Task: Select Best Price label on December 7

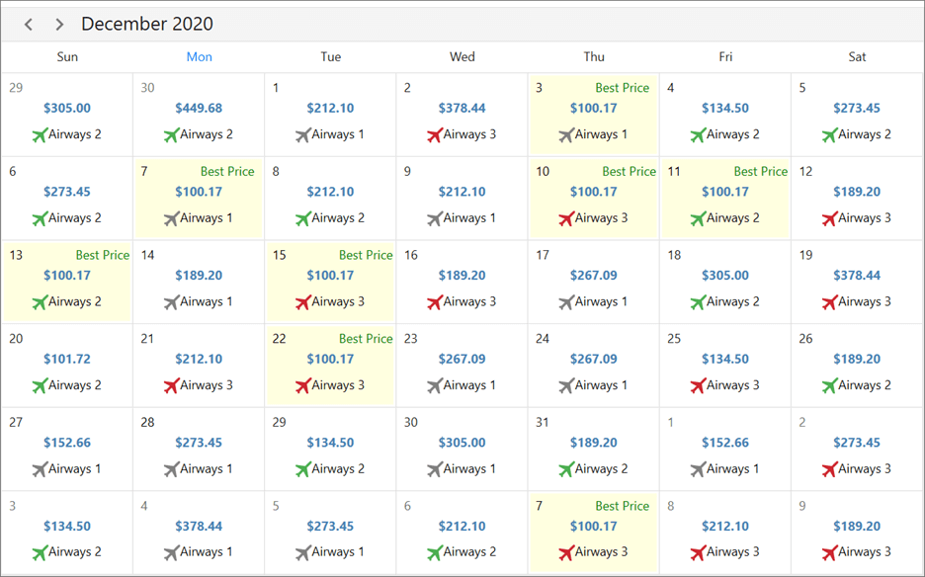Action: (x=227, y=172)
